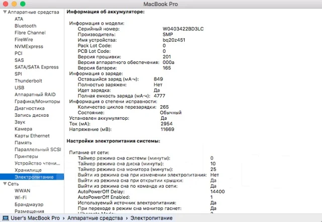This screenshot has height=222, width=322.
Task: Open Wi-Fi network info
Action: 20,197
